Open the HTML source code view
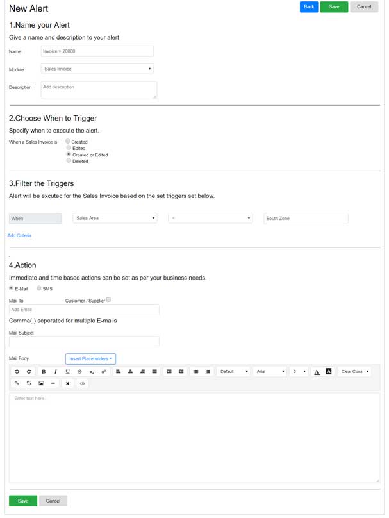Viewport: 389px width, 518px height. [x=82, y=383]
